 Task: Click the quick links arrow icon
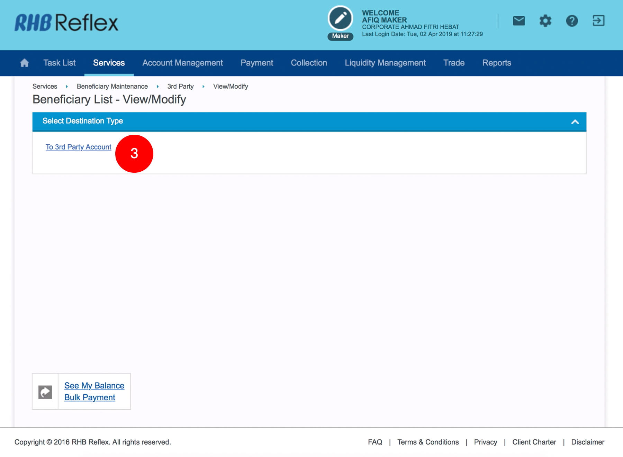45,392
